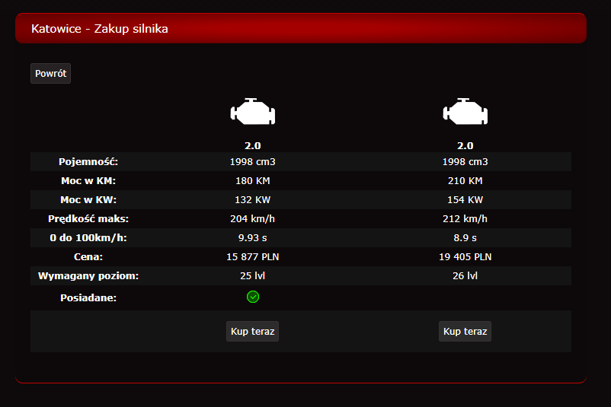Click the Katowice - Zakup silnika header

point(100,29)
